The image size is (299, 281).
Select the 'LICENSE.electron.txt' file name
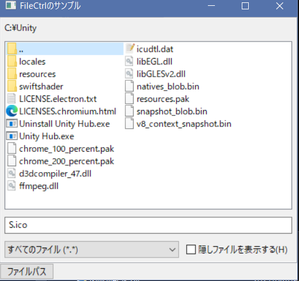[x=58, y=99]
